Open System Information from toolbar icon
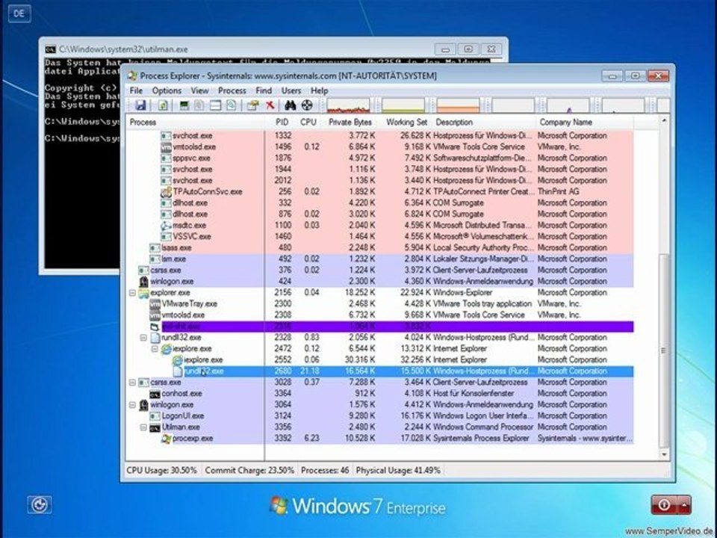Image resolution: width=717 pixels, height=538 pixels. point(184,105)
